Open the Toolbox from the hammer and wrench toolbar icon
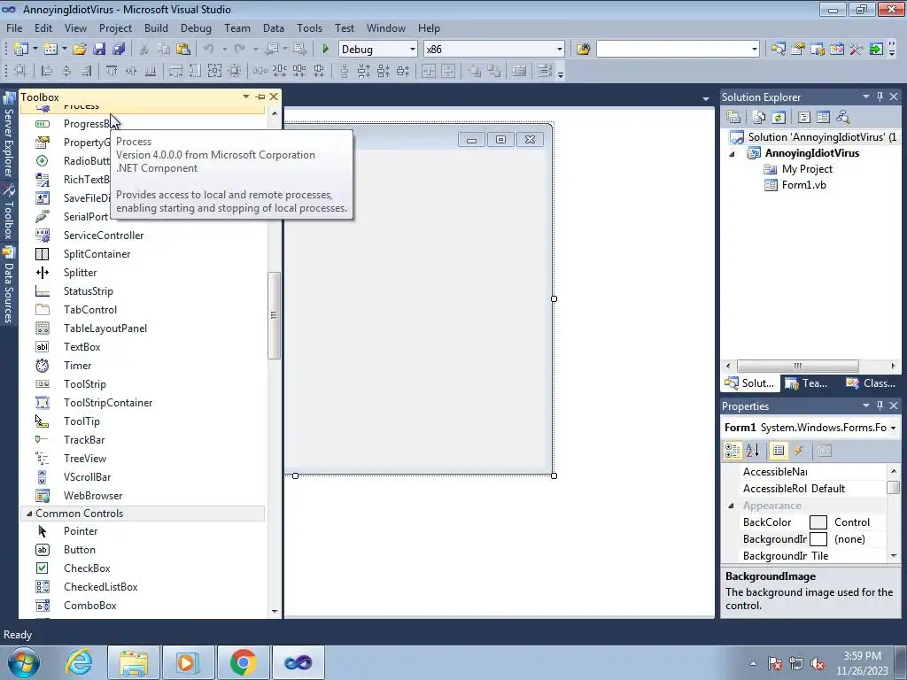 (x=857, y=50)
